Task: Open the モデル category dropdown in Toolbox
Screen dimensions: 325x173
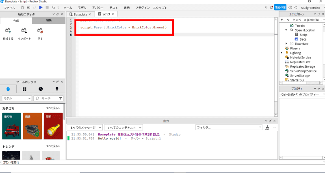Action: [x=17, y=98]
